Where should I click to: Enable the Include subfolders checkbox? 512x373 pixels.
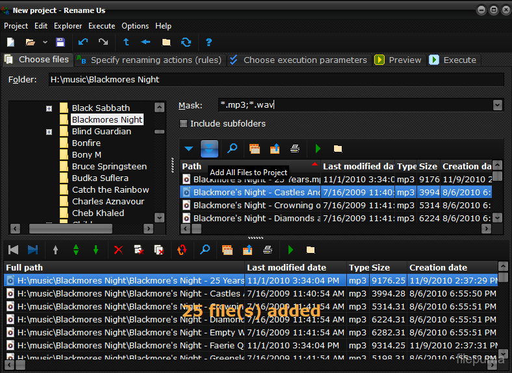[x=183, y=123]
